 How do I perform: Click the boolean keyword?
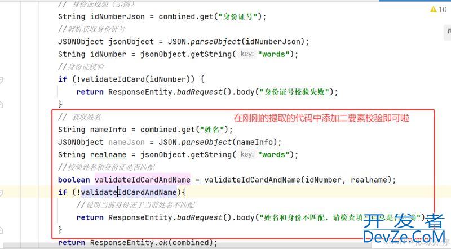(74, 180)
